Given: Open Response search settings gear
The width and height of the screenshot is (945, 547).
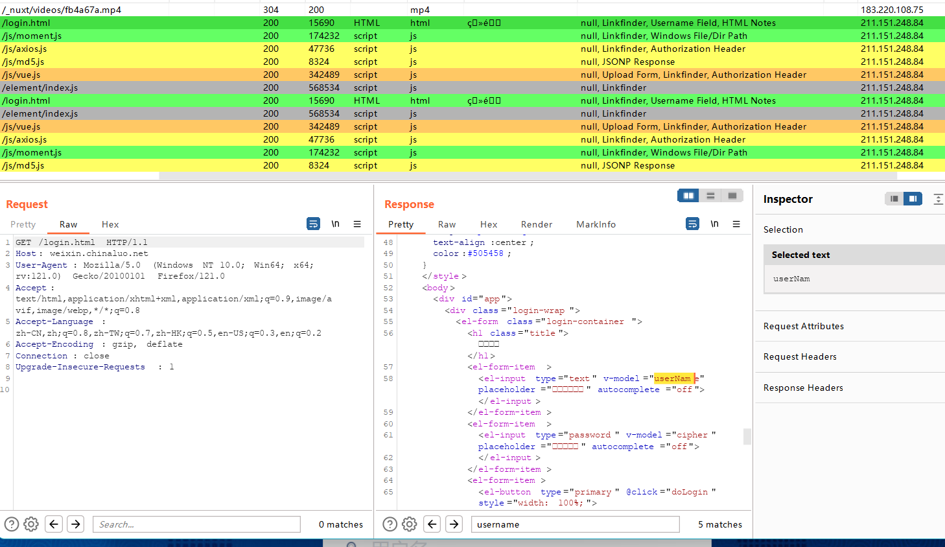Looking at the screenshot, I should pyautogui.click(x=410, y=524).
